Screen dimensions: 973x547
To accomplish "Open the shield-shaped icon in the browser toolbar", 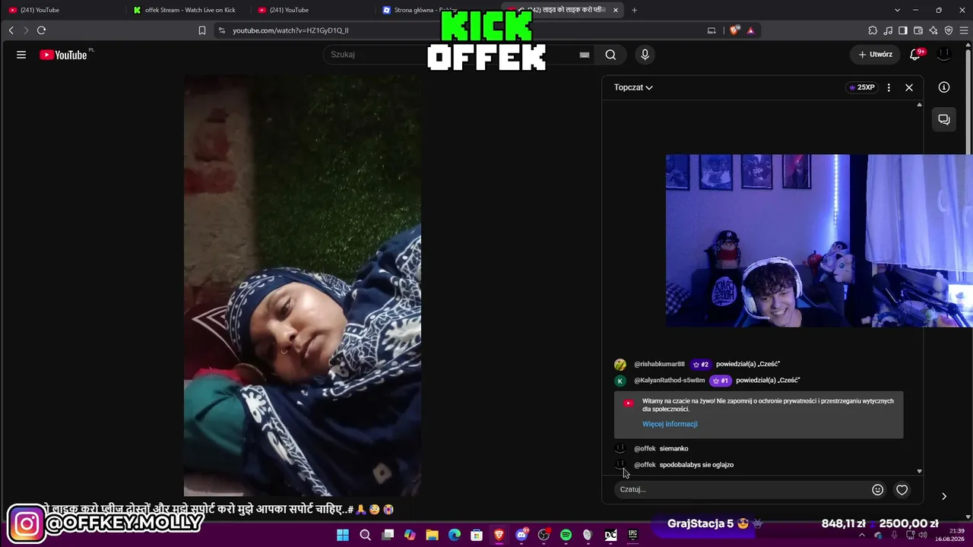I will pos(949,30).
